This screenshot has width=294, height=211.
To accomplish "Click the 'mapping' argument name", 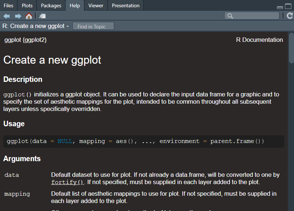I will coord(17,194).
